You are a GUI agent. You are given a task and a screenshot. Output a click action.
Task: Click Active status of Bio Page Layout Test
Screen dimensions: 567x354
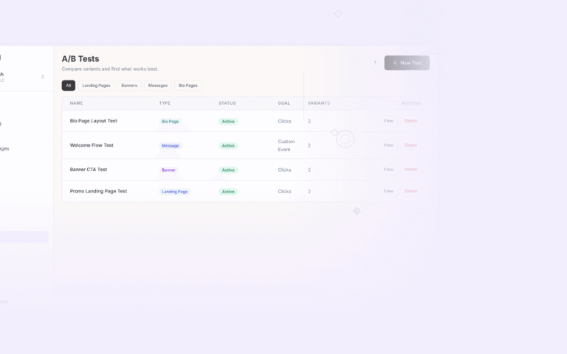228,122
